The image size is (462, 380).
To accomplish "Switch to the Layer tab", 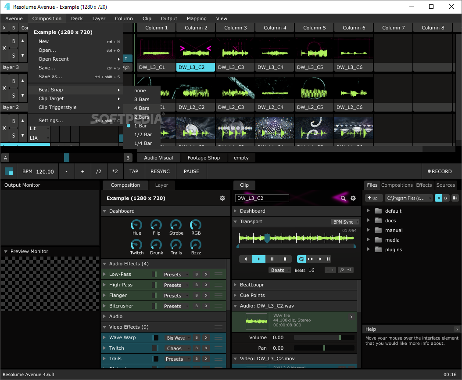I will [x=161, y=185].
